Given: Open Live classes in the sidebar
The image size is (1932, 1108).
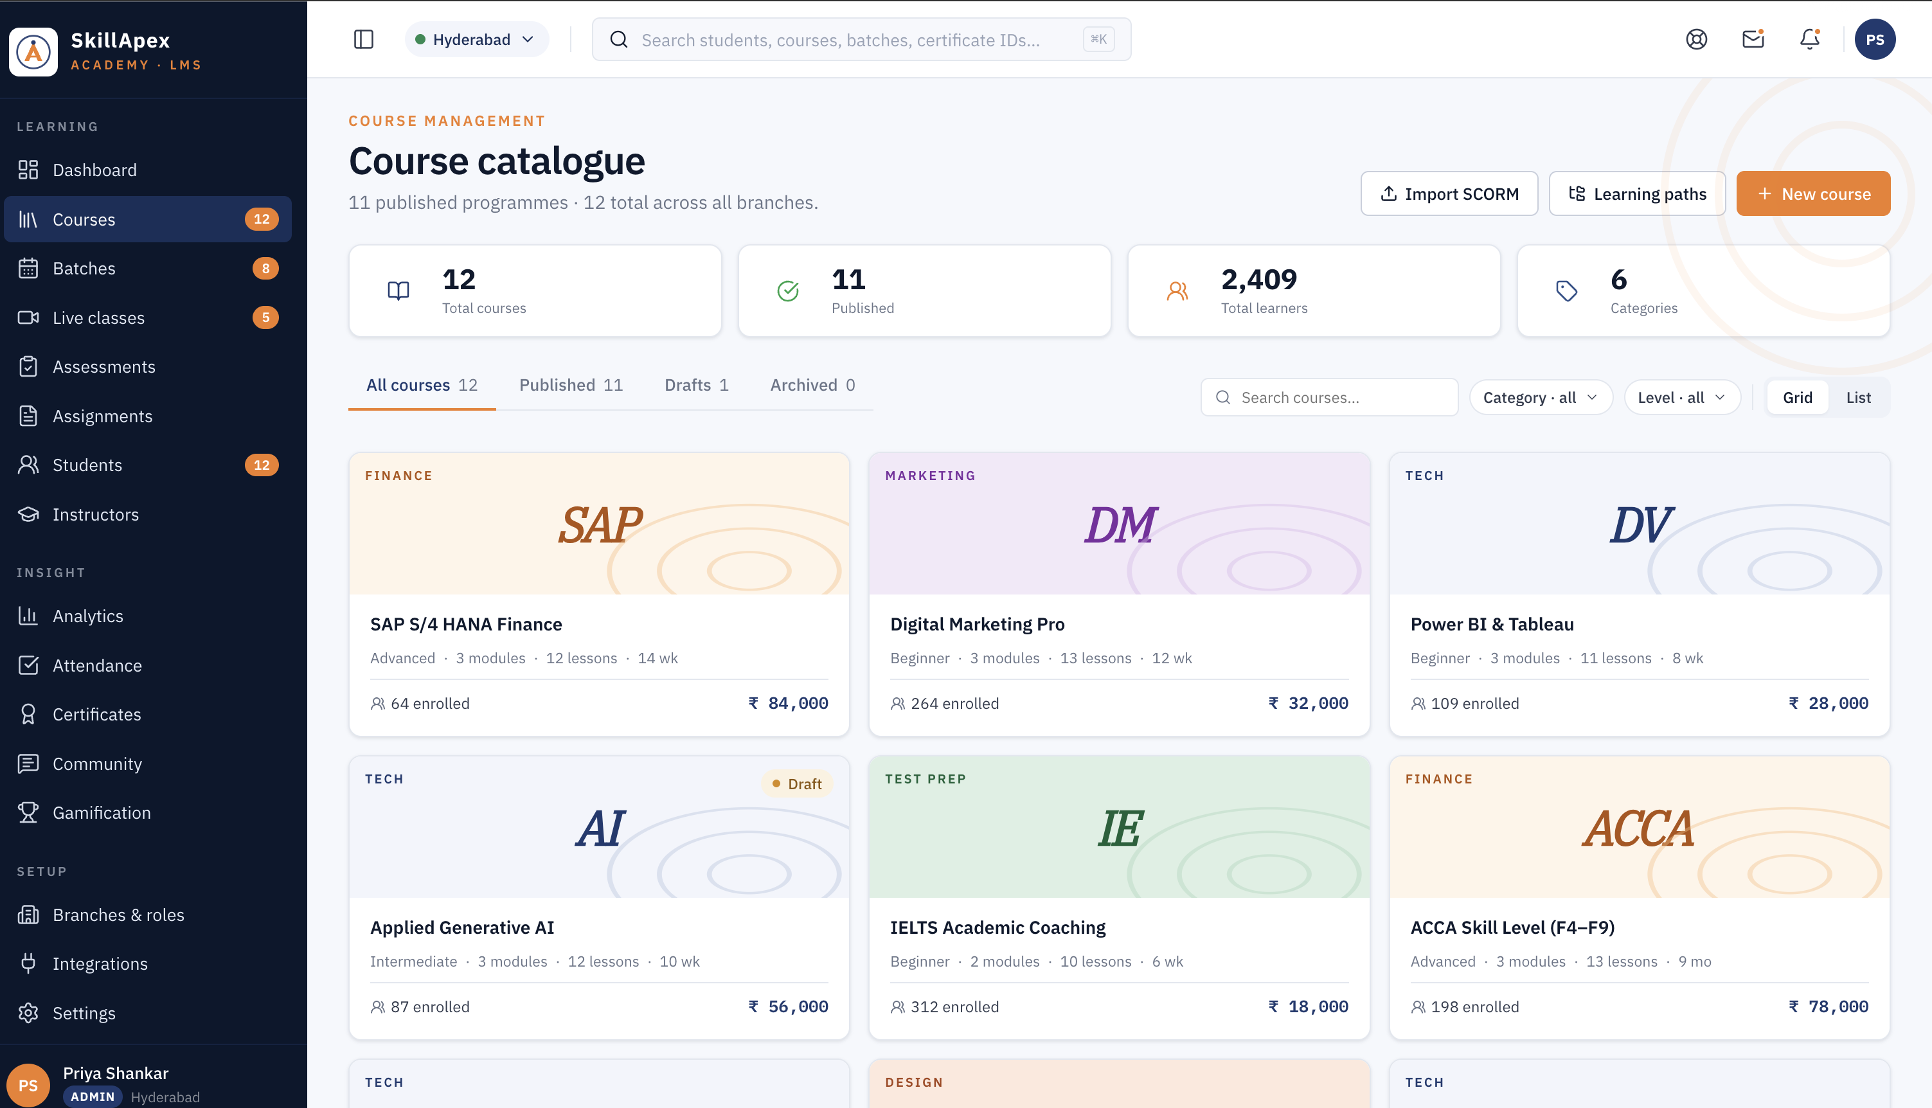Looking at the screenshot, I should [148, 317].
